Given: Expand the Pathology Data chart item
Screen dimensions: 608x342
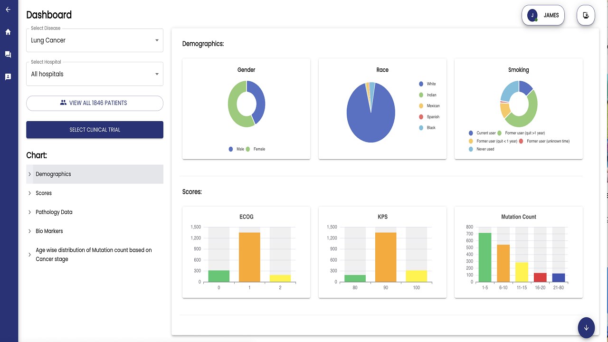Looking at the screenshot, I should click(x=95, y=212).
